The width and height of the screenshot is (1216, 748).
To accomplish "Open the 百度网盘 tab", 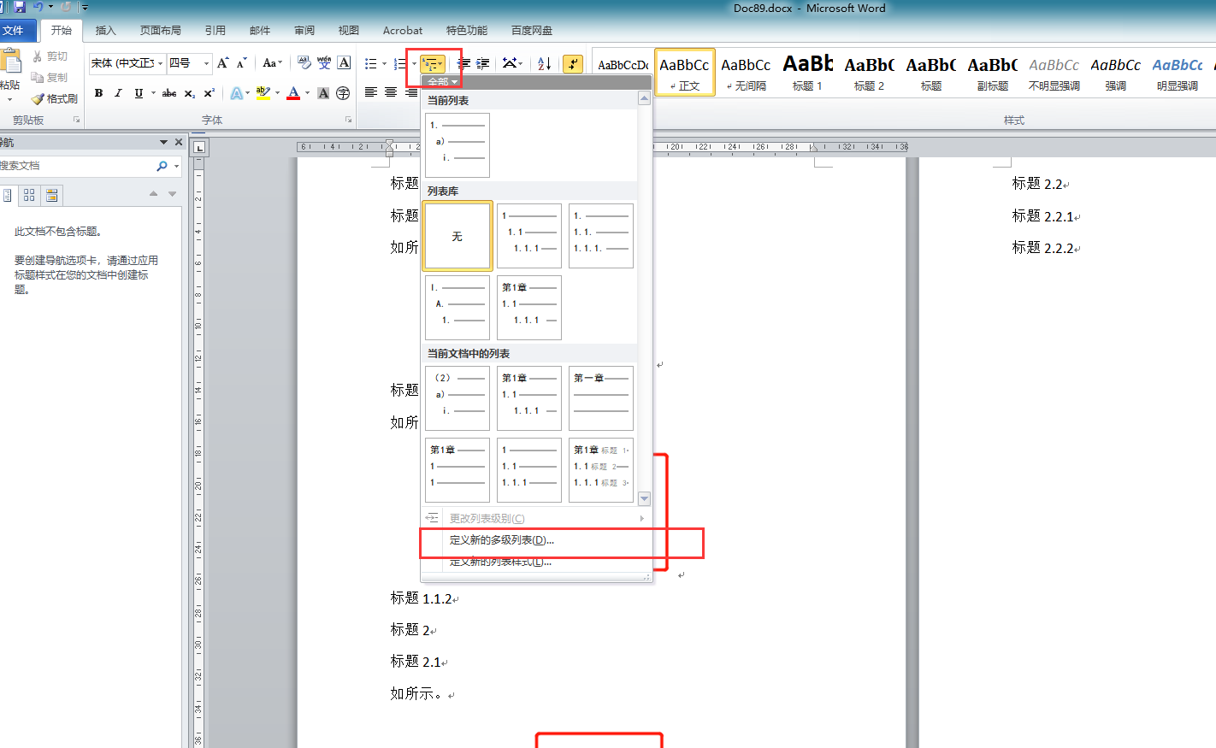I will pyautogui.click(x=532, y=31).
